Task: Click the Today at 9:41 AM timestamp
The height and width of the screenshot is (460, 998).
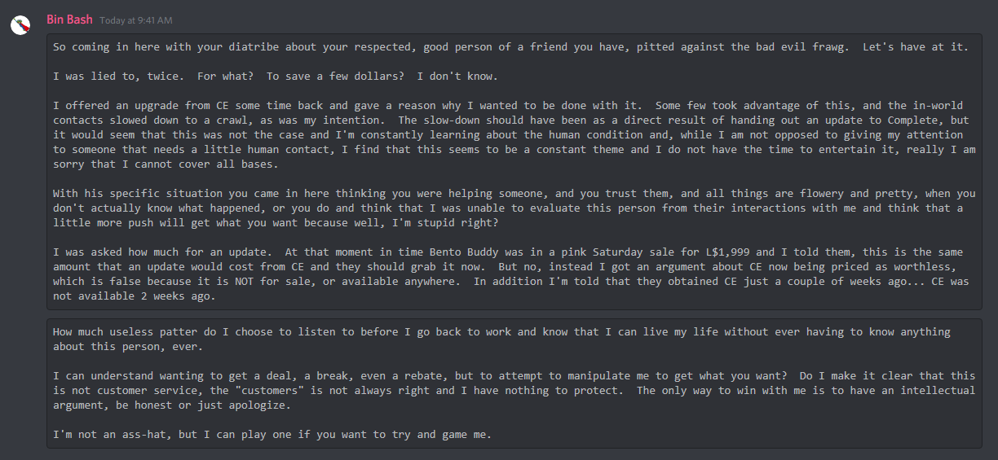Action: [x=136, y=20]
